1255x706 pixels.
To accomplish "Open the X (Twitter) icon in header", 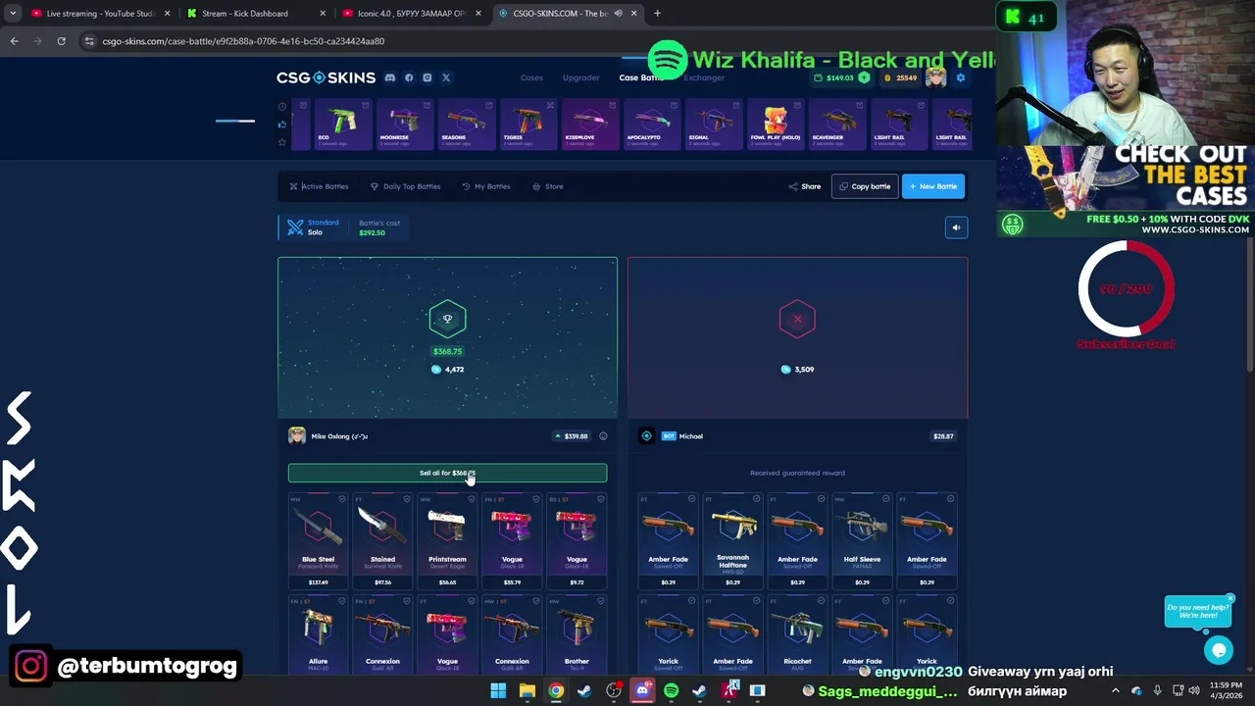I will 445,77.
